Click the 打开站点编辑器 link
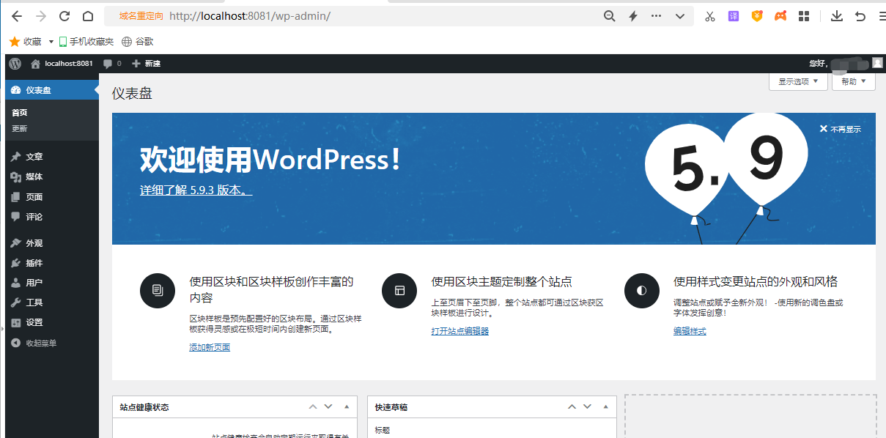 (x=458, y=330)
